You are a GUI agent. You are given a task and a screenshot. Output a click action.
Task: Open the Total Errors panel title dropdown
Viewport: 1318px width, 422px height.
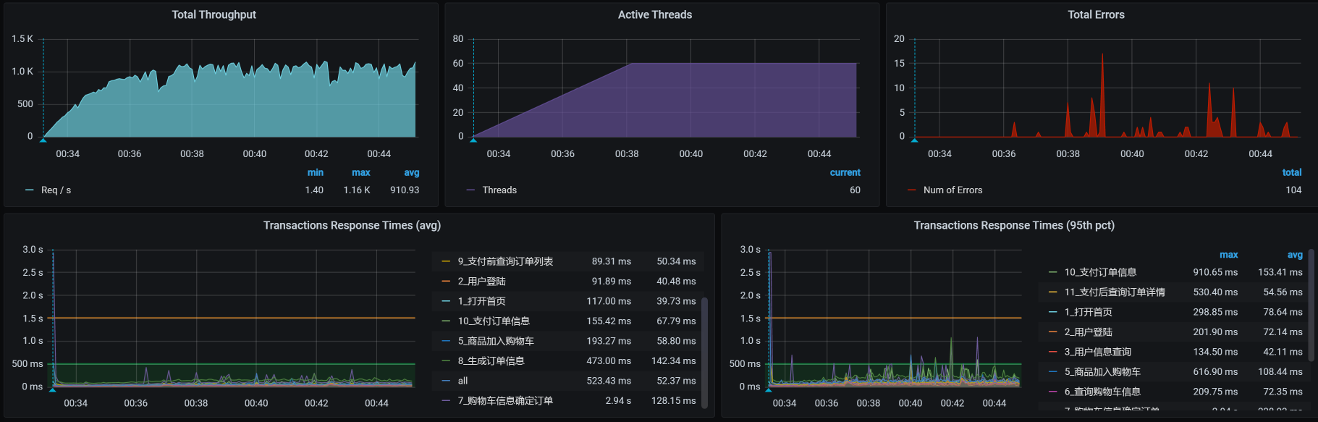coord(1096,14)
